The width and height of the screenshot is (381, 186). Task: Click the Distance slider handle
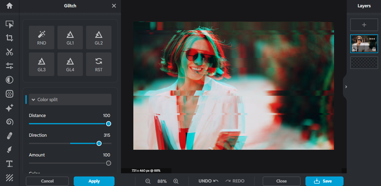[109, 124]
